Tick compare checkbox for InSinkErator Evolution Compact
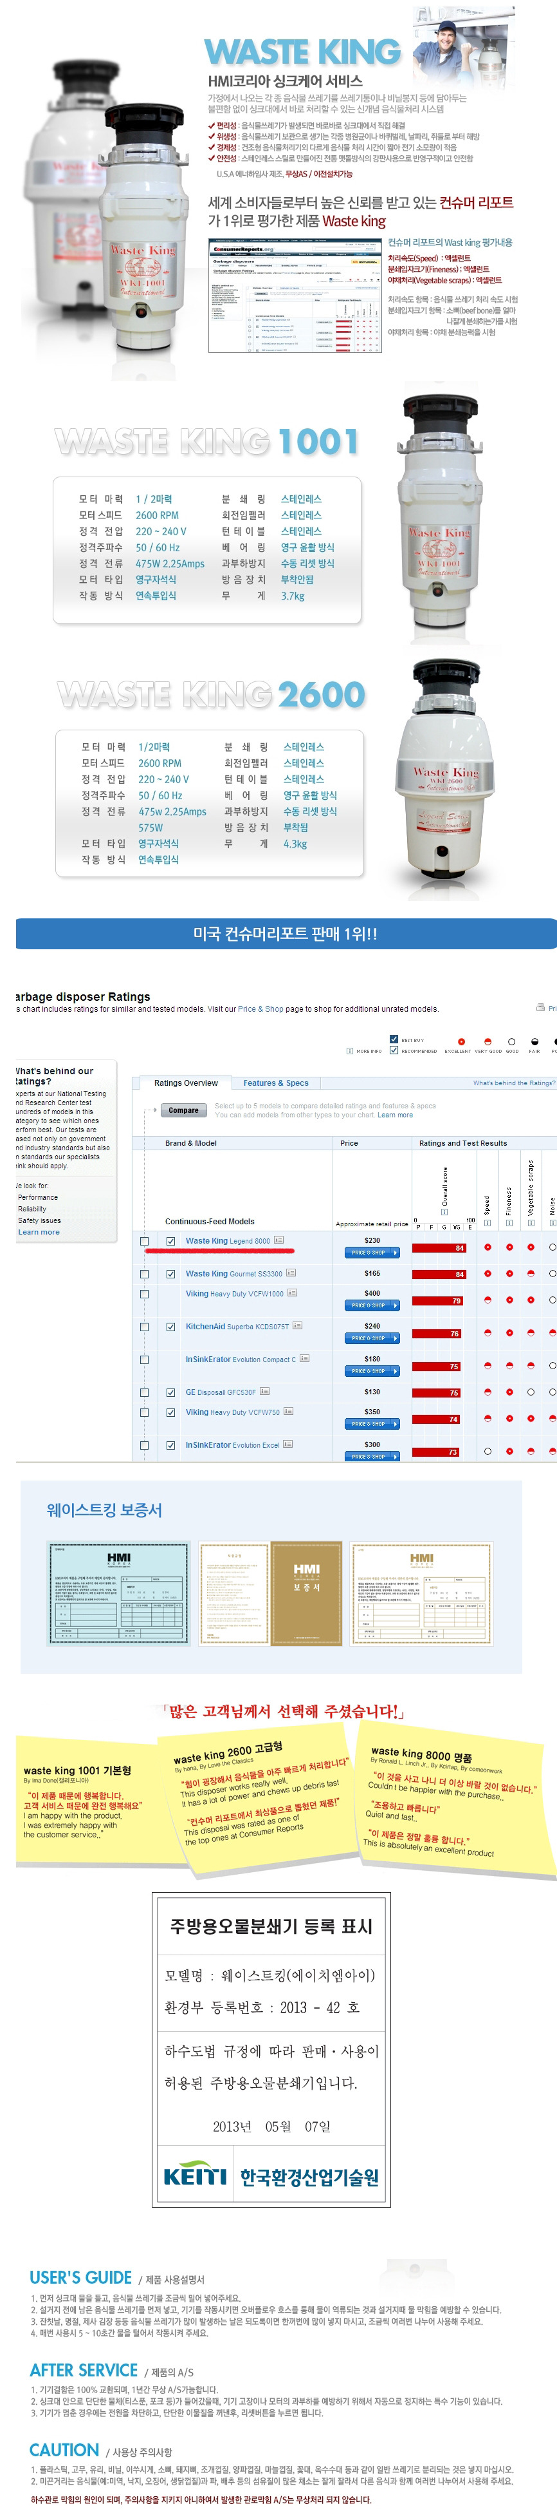The image size is (557, 2511). [144, 1359]
